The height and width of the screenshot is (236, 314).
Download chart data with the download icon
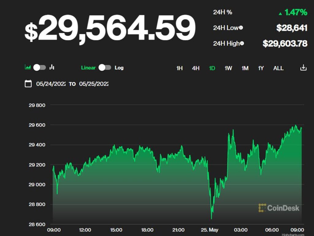pos(303,68)
